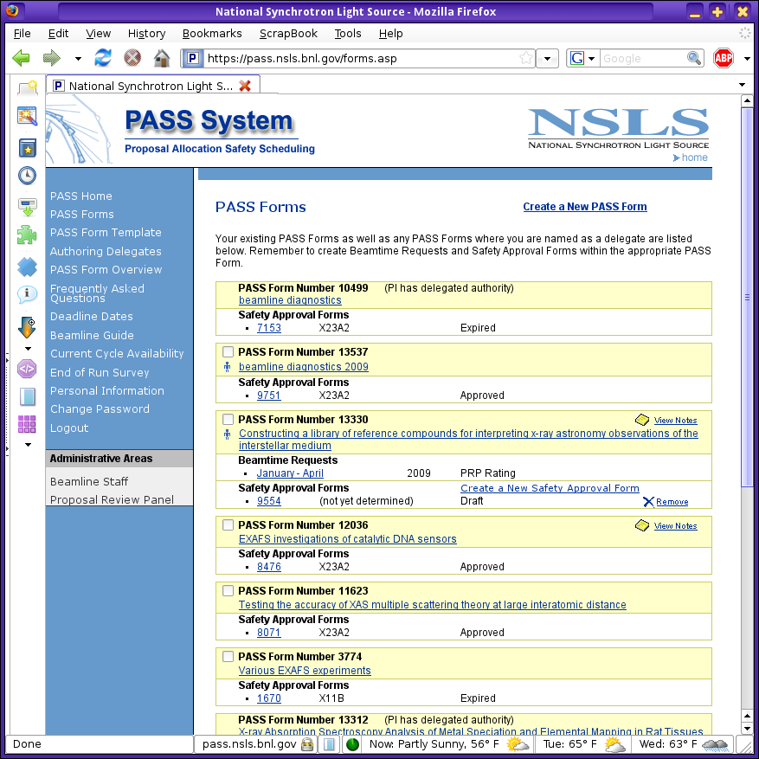Open the Adblock Plus dropdown arrow
The height and width of the screenshot is (759, 759).
746,59
